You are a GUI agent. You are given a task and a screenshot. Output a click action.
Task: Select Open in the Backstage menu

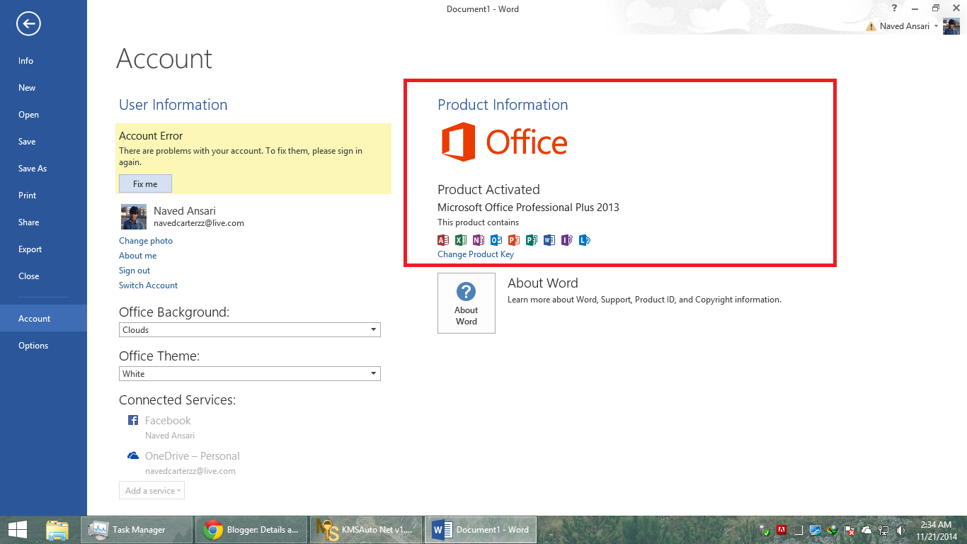[43, 115]
